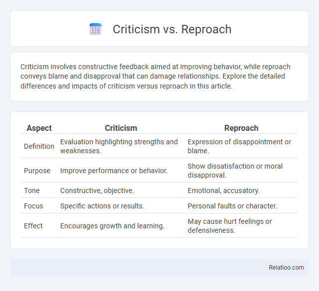Click 'Constructive, objective.' cell

tap(121, 191)
